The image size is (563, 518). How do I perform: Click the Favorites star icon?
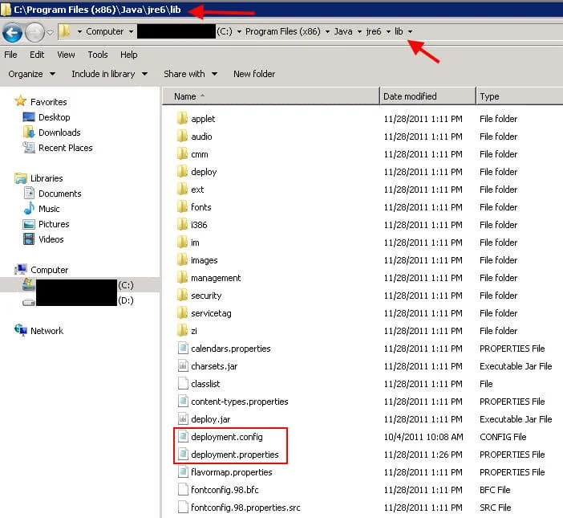coord(20,101)
